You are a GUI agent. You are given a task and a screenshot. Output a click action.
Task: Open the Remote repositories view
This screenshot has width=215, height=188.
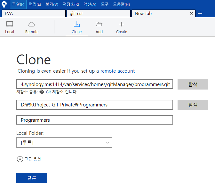pos(32,27)
